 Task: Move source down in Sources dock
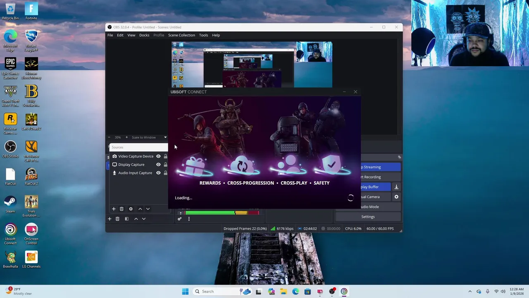tap(148, 209)
